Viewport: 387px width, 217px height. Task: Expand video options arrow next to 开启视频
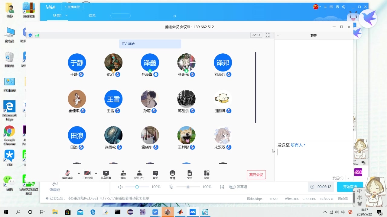96,173
